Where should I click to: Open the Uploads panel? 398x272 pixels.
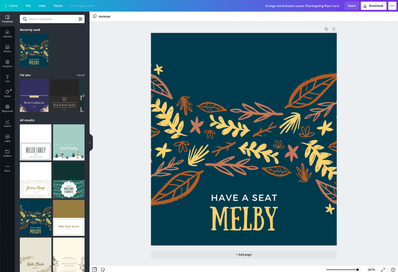click(7, 34)
